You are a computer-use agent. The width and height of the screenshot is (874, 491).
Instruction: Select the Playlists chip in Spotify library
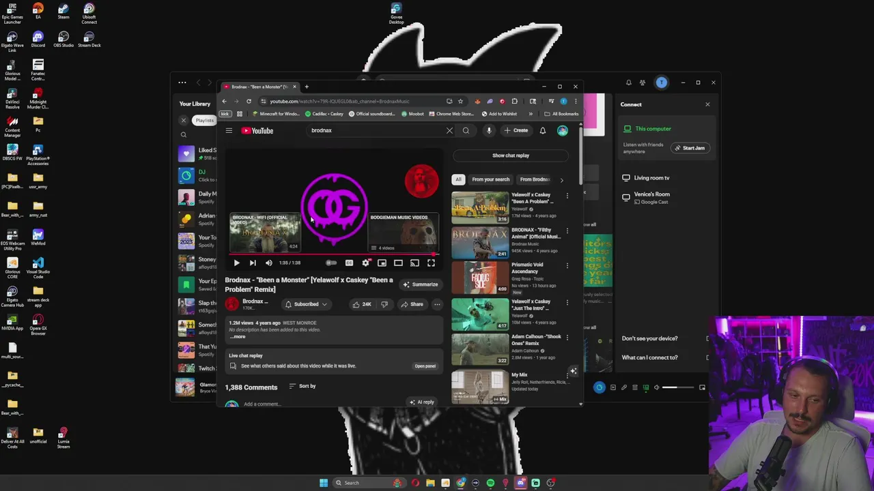tap(204, 121)
